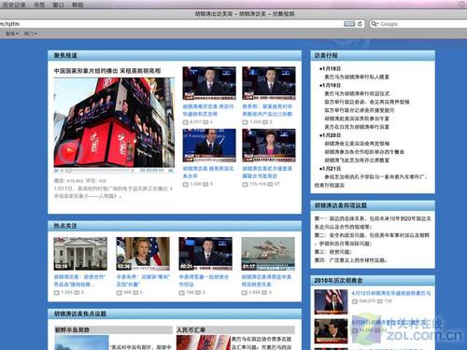The width and height of the screenshot is (467, 350).
Task: Click the title link under the Hillary Clinton video
Action: [143, 280]
